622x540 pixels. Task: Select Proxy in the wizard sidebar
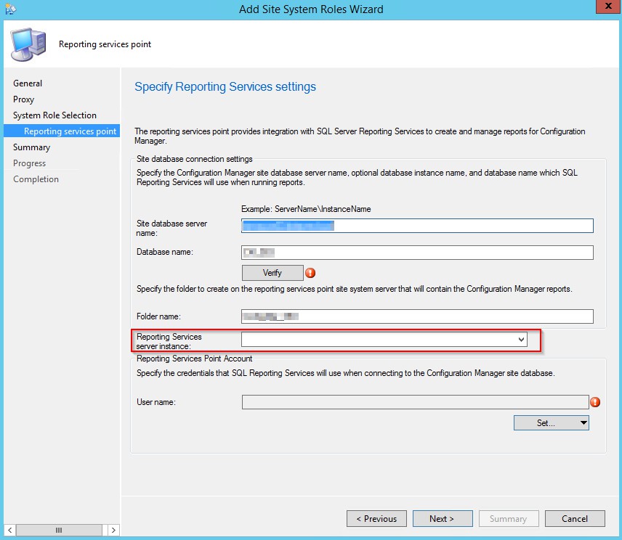click(25, 99)
